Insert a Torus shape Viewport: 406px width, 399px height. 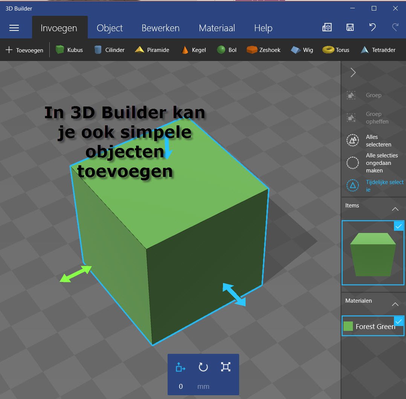(336, 50)
